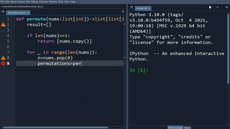
Task: Click the line 2 flag in scroll margin
Action: coord(125,24)
